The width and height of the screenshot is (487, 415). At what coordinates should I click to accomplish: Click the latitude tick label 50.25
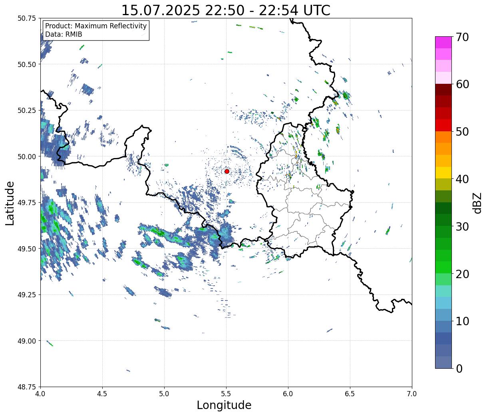pyautogui.click(x=27, y=111)
